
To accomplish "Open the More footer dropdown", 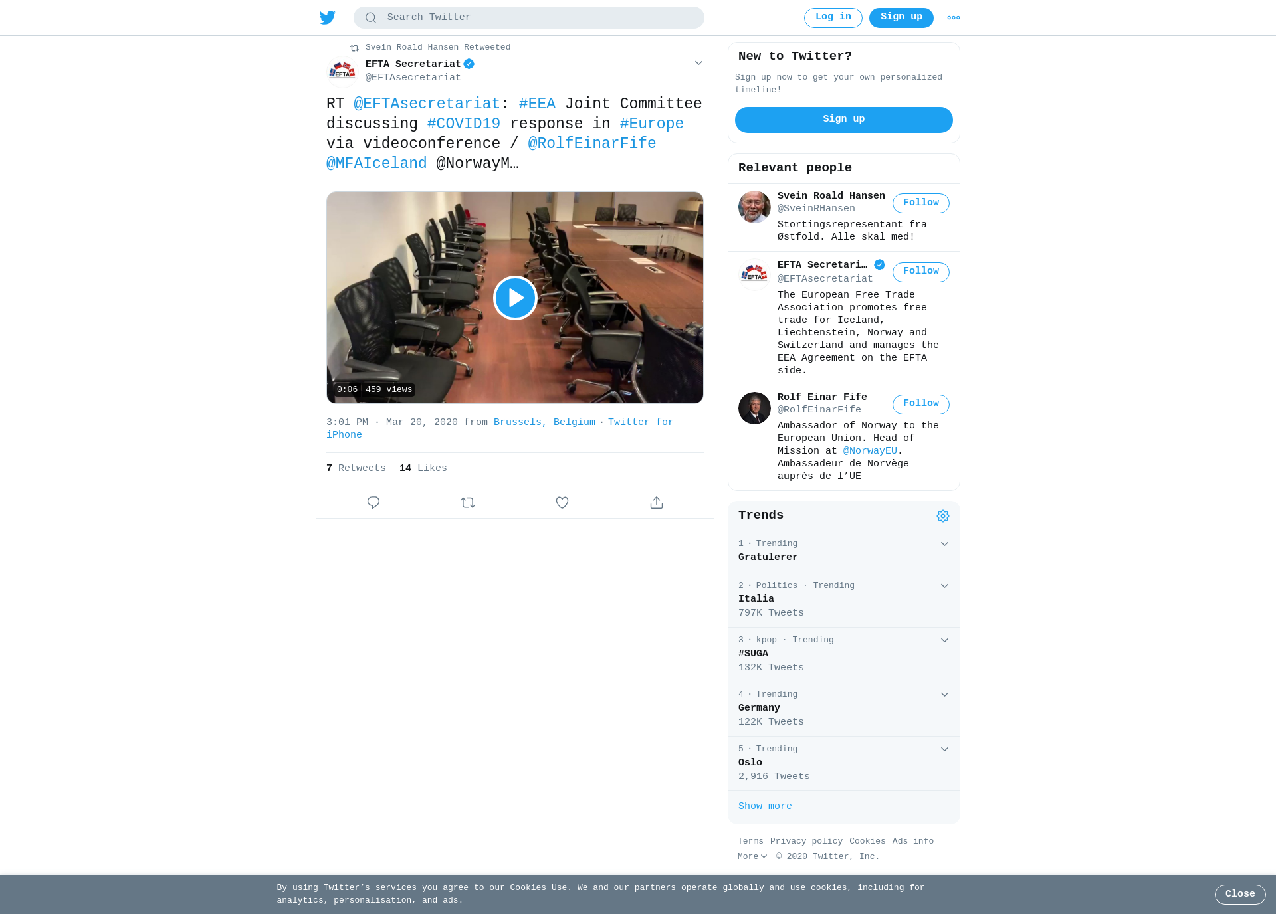I will [752, 856].
